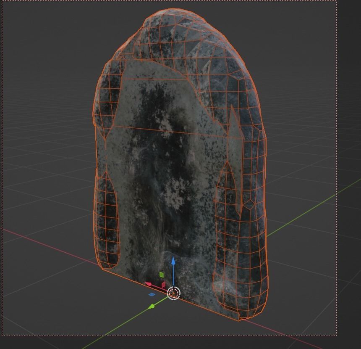Grab the blue Z-axis move gizmo arrow
The height and width of the screenshot is (349, 361).
tap(173, 261)
